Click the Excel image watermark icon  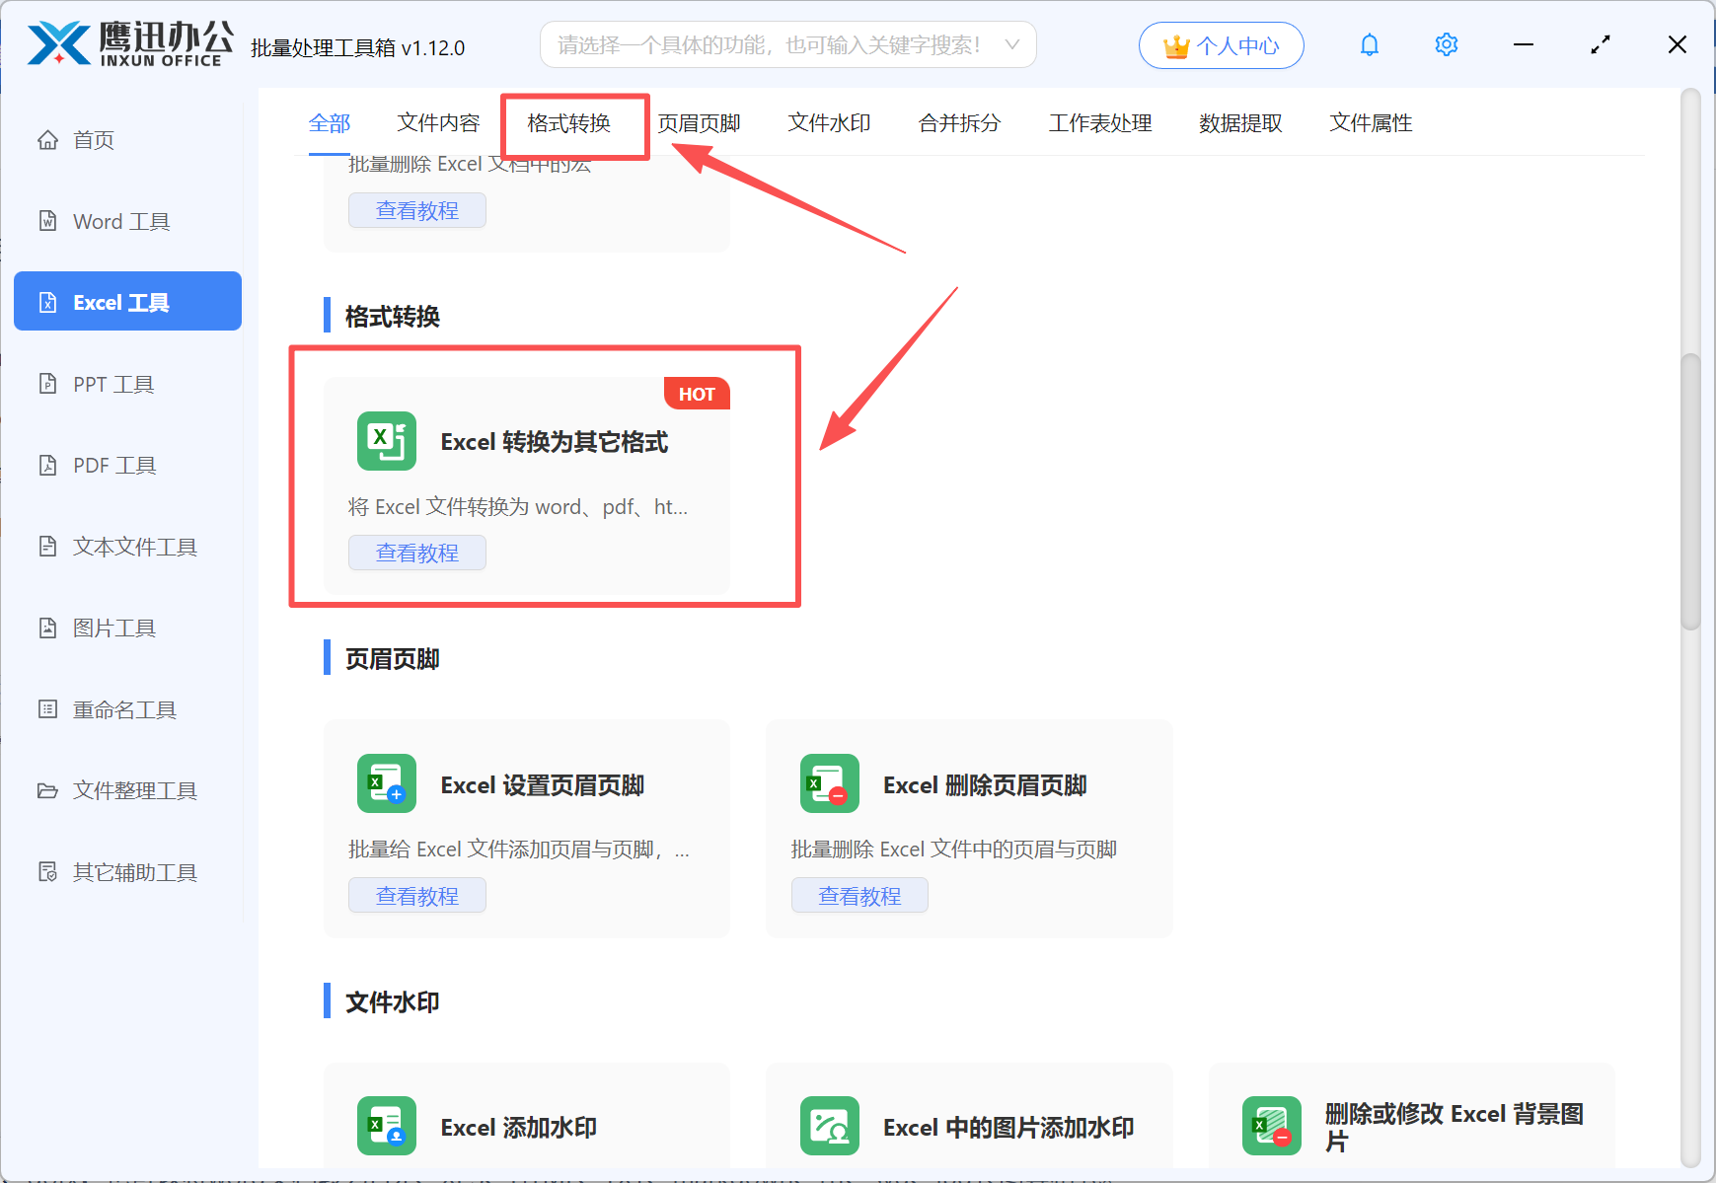[x=829, y=1126]
